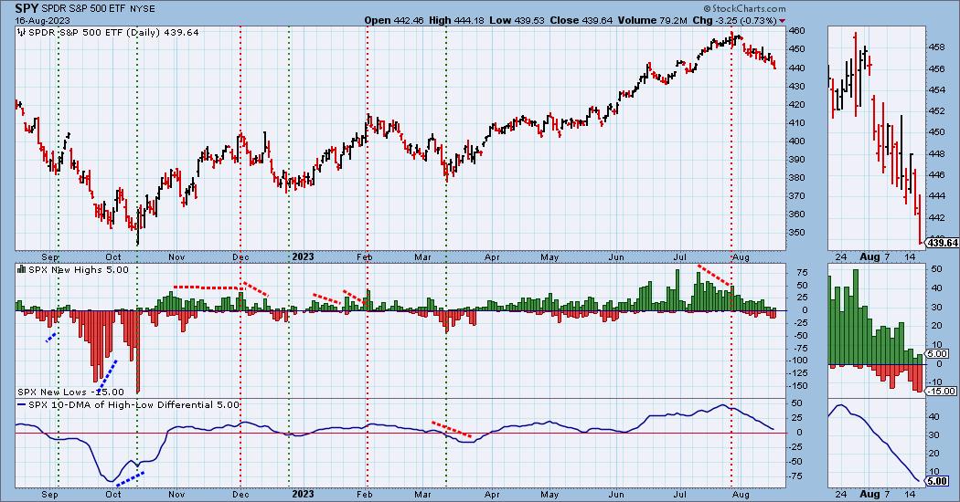Viewport: 960px width, 502px height.
Task: Click the Open 442.46 value
Action: [x=395, y=20]
